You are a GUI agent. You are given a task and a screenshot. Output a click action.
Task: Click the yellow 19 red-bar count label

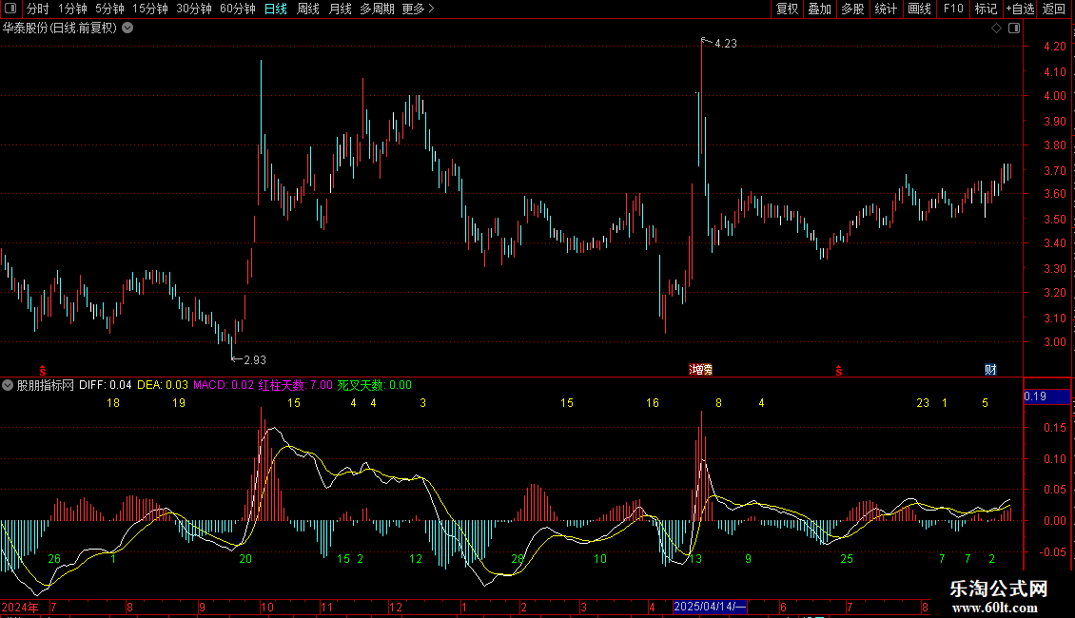click(x=179, y=403)
